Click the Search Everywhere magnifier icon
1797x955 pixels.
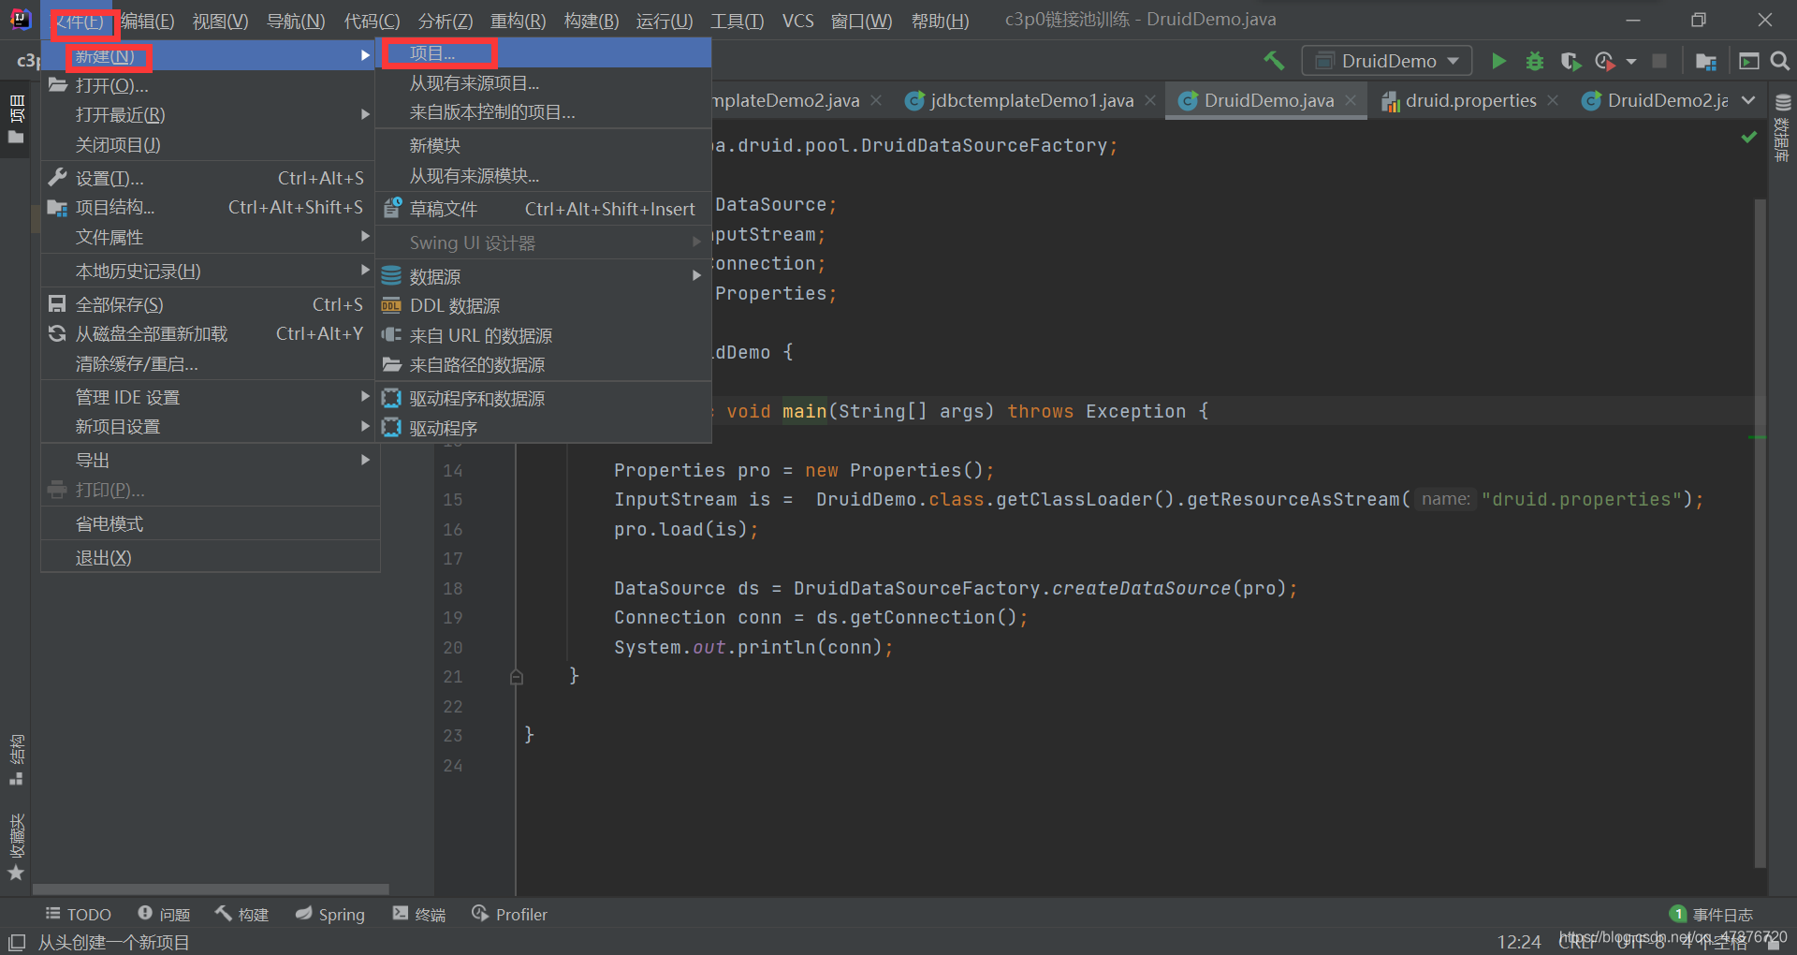coord(1780,61)
